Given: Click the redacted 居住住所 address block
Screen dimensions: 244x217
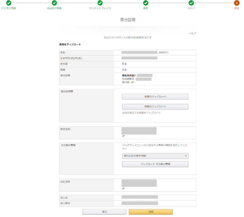Looking at the screenshot, I should click(139, 131).
